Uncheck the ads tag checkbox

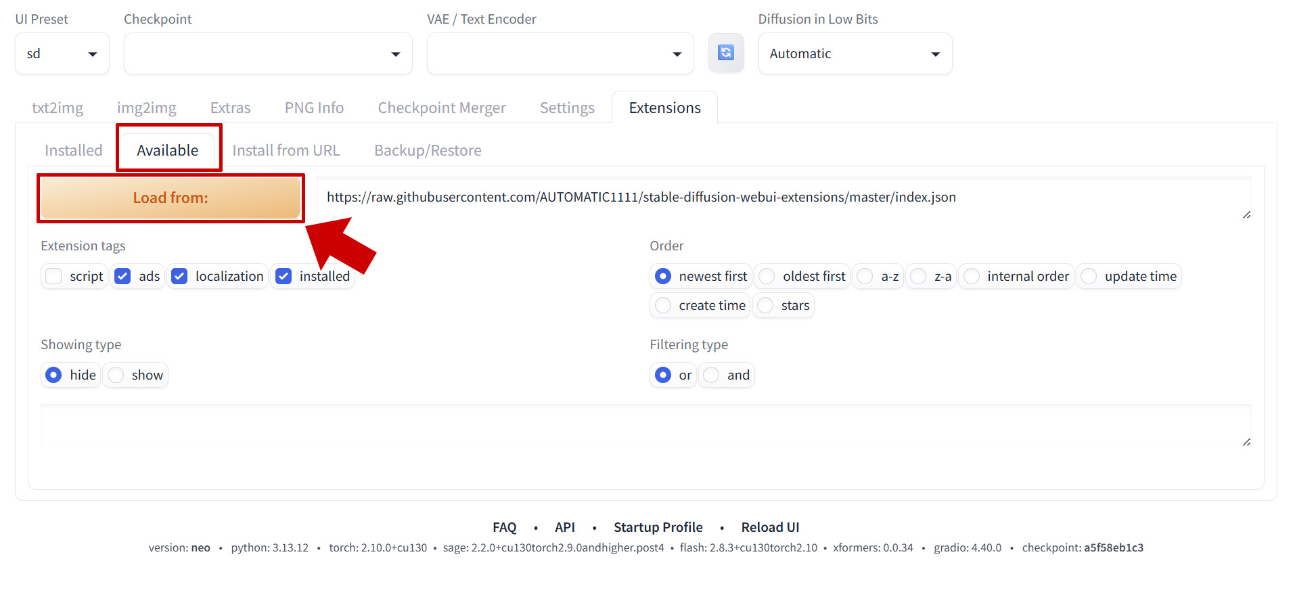click(x=122, y=276)
